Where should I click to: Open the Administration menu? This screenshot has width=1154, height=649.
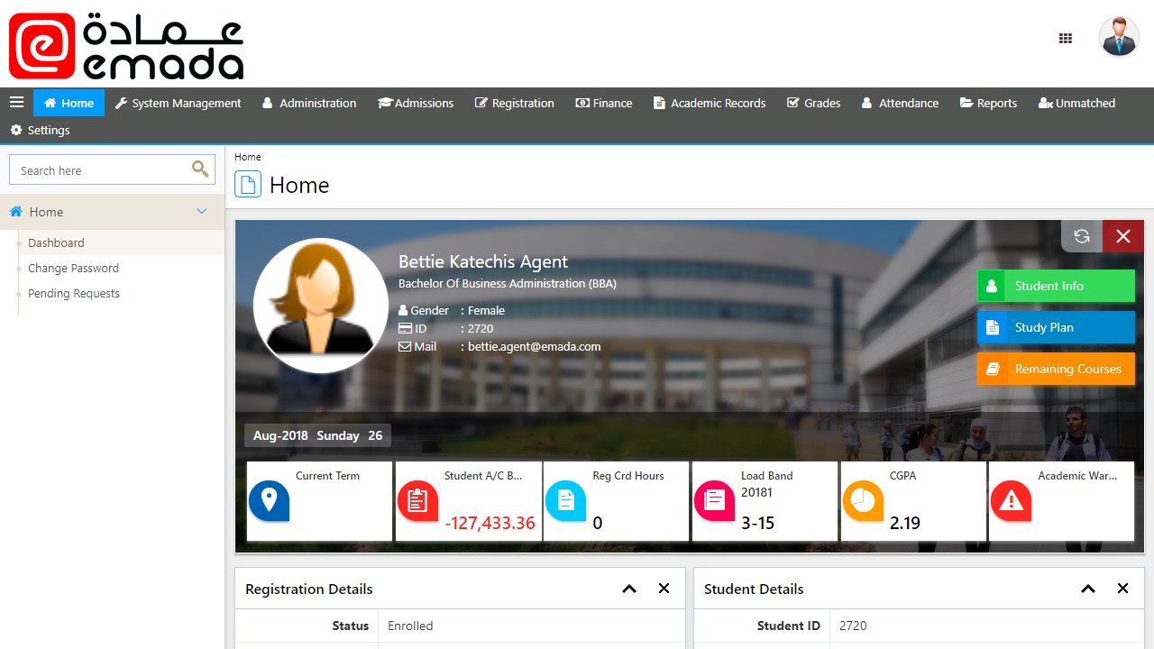coord(309,103)
